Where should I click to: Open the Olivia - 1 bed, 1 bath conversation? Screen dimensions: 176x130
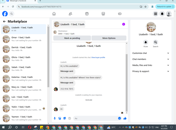(24, 59)
